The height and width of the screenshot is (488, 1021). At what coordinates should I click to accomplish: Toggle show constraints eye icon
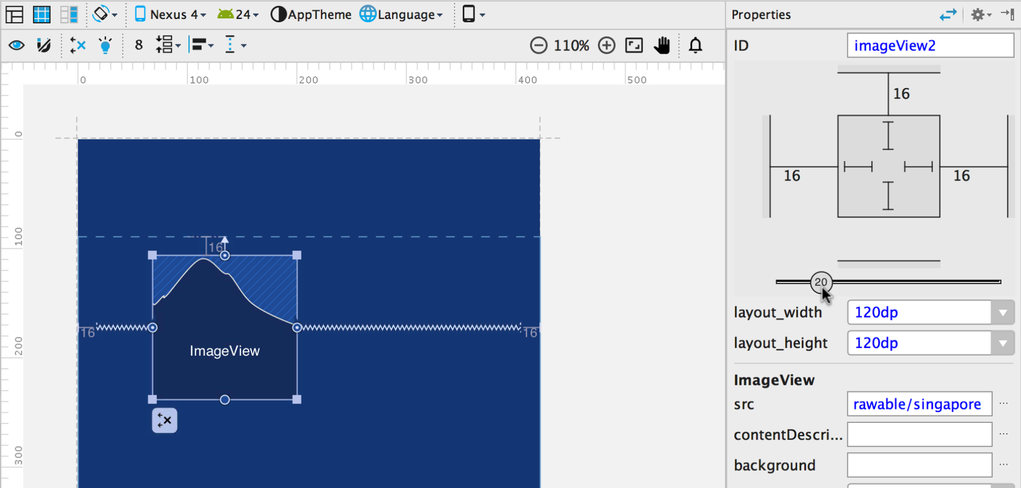click(x=16, y=46)
